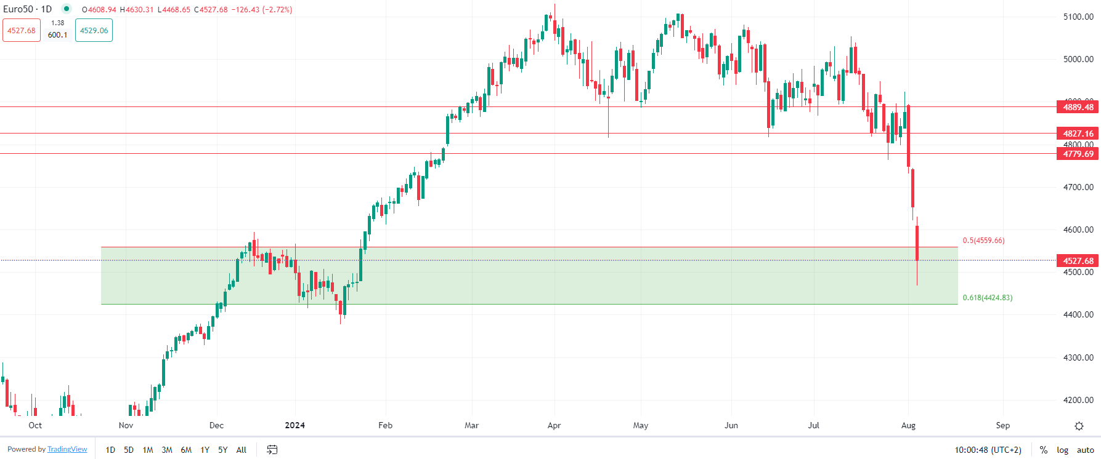Show All available data range
The width and height of the screenshot is (1101, 459).
click(x=242, y=450)
